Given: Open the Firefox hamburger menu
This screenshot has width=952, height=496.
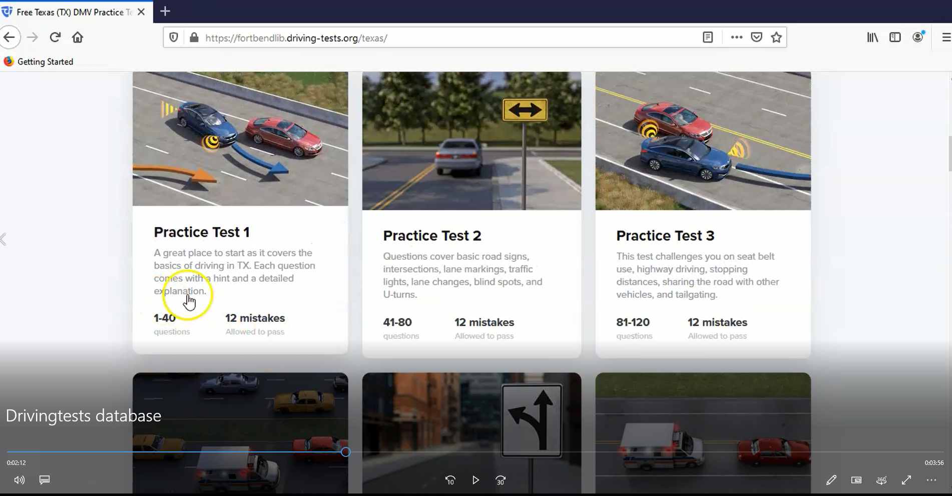Looking at the screenshot, I should point(946,38).
